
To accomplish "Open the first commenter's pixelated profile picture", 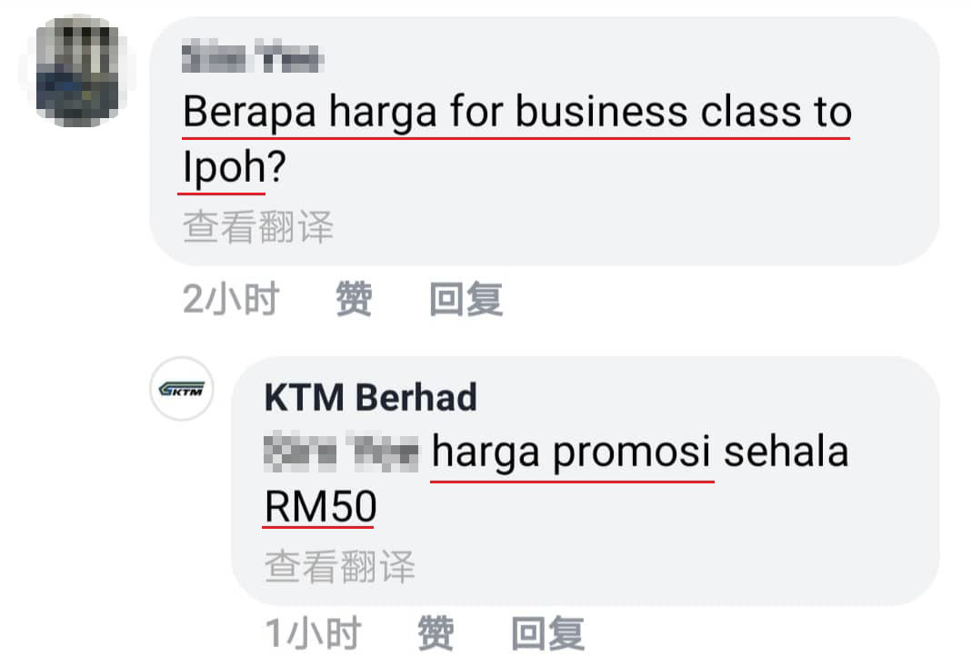I will (76, 71).
